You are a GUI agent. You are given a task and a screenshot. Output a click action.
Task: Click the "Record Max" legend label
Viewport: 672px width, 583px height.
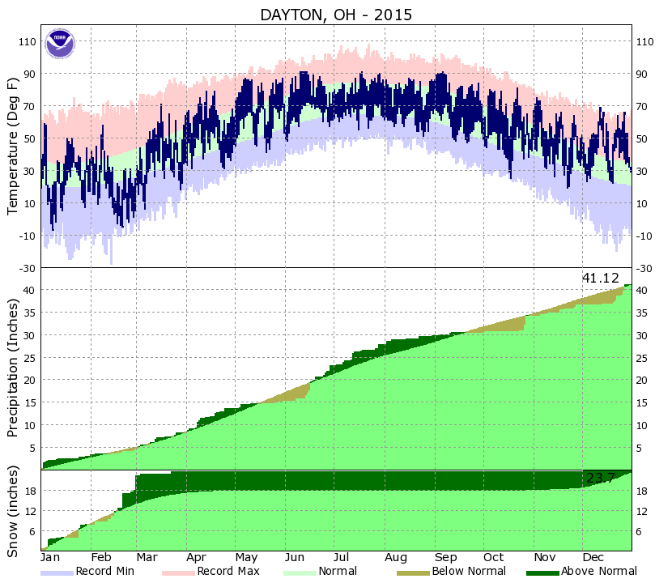(x=228, y=572)
